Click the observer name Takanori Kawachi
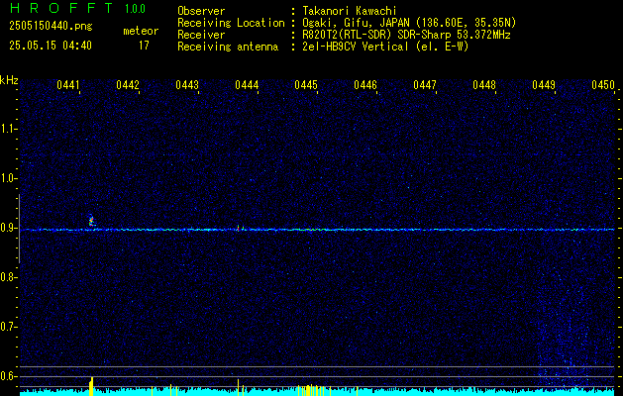The width and height of the screenshot is (623, 396). (x=350, y=11)
